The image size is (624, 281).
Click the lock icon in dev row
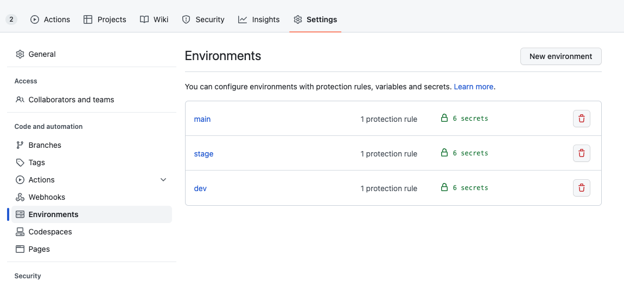444,187
